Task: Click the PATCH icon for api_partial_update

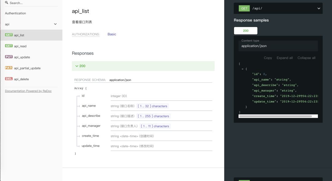Action: pos(9,68)
